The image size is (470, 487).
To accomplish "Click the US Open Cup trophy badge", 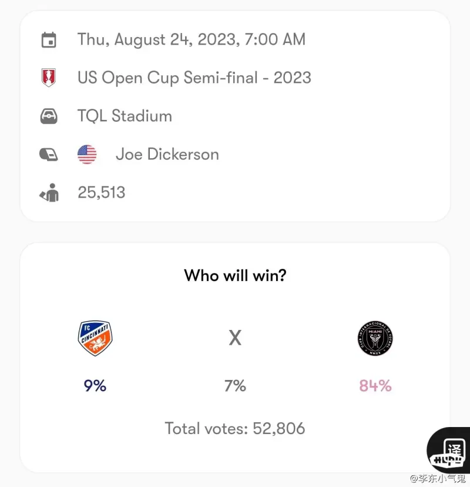I will click(49, 77).
